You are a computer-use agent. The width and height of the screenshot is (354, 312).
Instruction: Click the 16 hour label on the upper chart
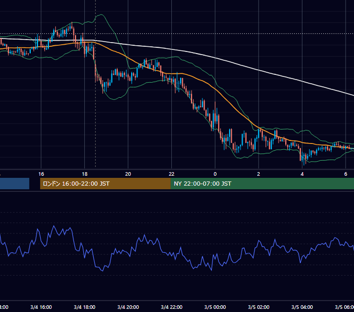(x=41, y=174)
